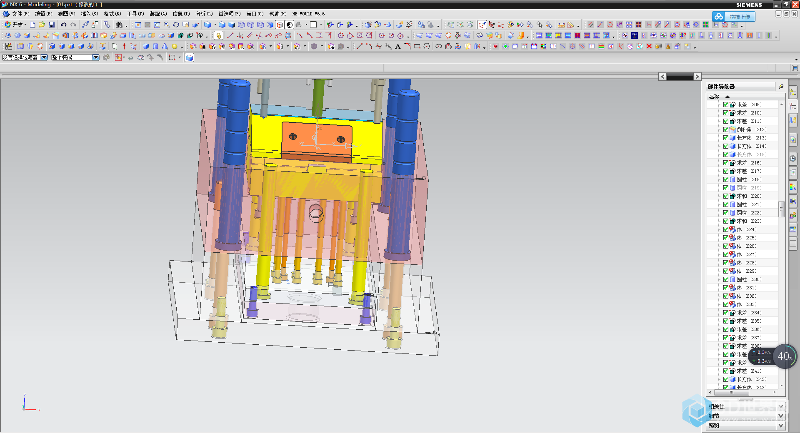Select the Zoom magnifier tool
800x433 pixels.
pyautogui.click(x=167, y=25)
